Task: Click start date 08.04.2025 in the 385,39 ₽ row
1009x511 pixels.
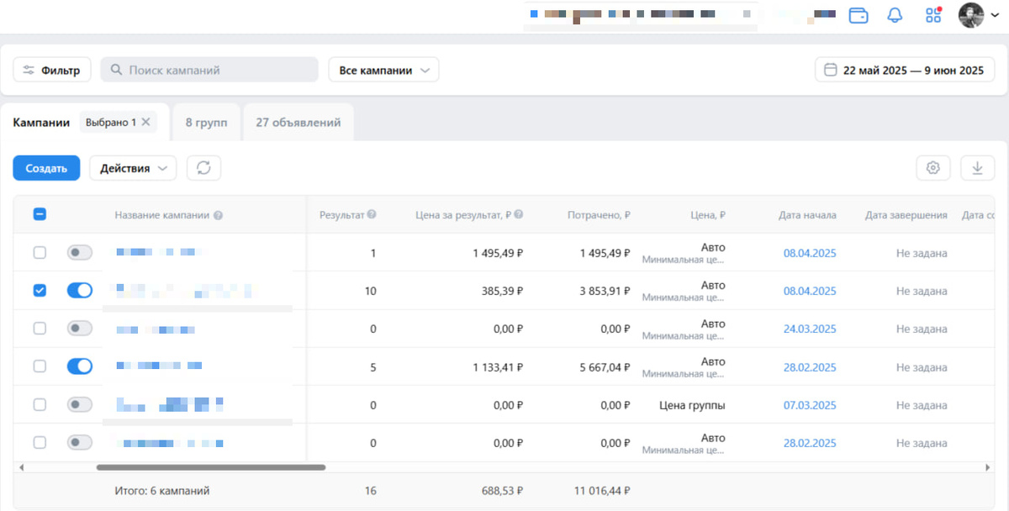Action: 810,291
